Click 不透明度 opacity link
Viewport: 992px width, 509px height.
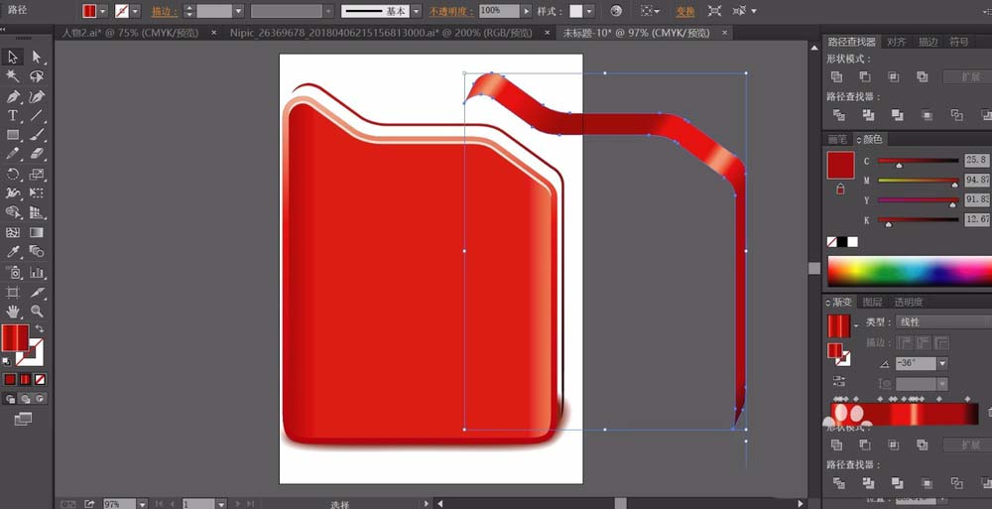451,11
